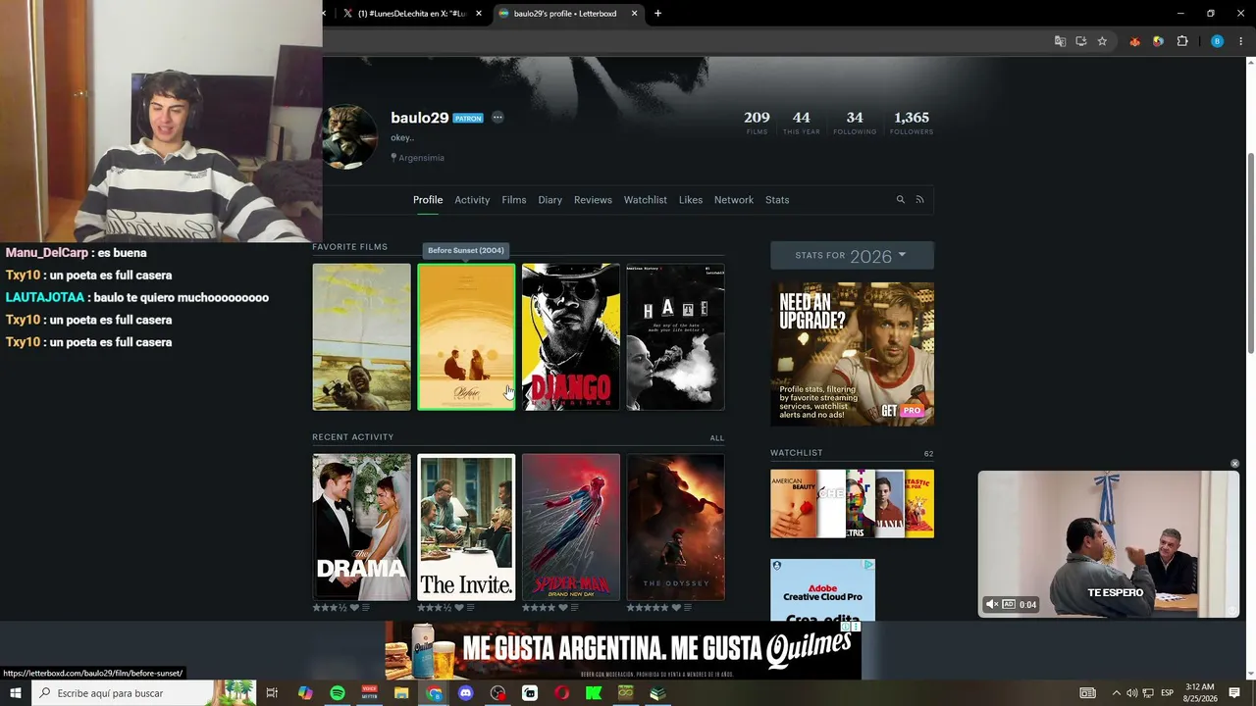The image size is (1256, 706).
Task: Open the 34 Following count link
Action: 855,123
